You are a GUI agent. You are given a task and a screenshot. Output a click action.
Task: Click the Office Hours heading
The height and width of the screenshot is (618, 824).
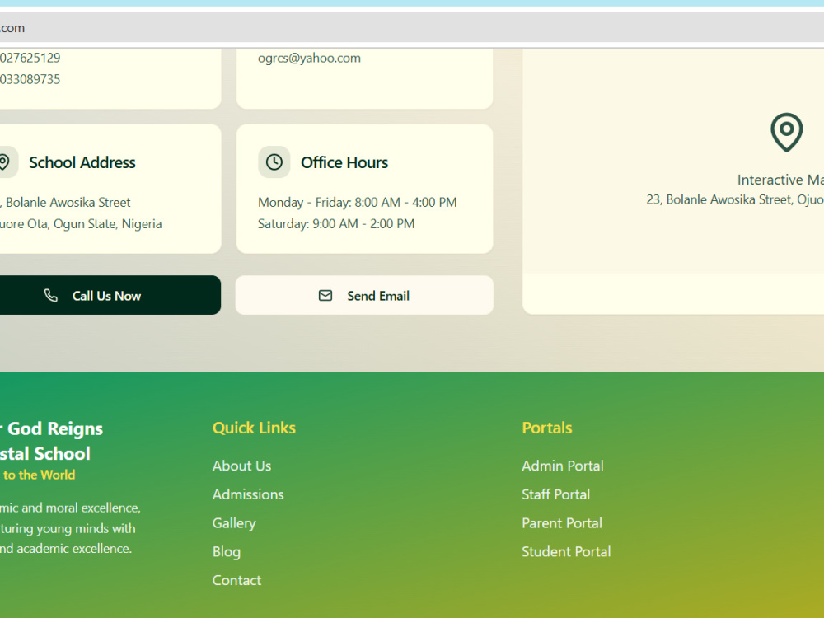344,162
